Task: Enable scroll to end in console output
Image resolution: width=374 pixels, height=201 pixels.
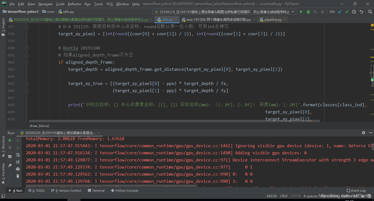Action: [18, 162]
